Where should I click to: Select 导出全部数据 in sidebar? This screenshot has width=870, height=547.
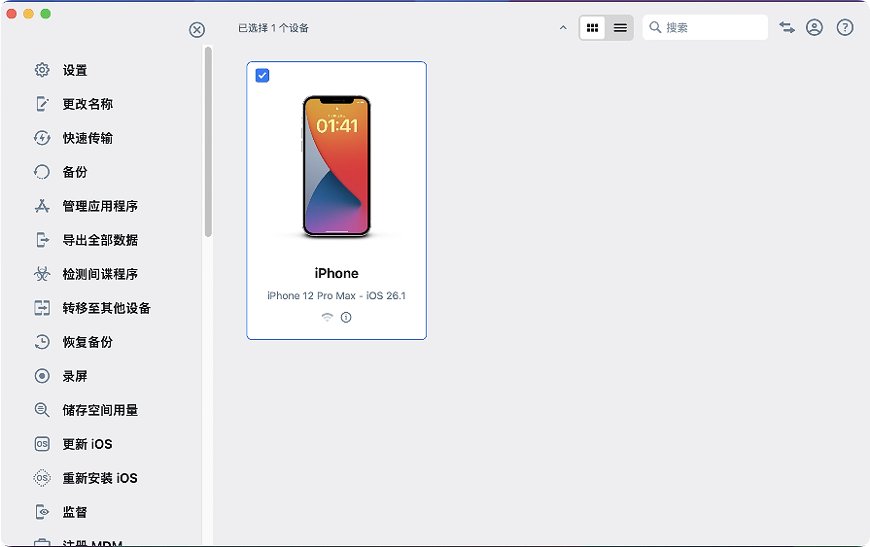coord(100,240)
